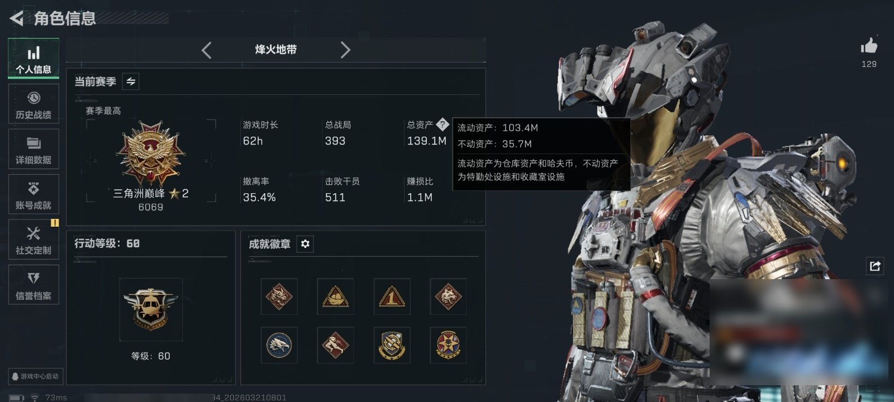Select the number 1 triangle badge
Screen dimensions: 894x402
[x=392, y=296]
